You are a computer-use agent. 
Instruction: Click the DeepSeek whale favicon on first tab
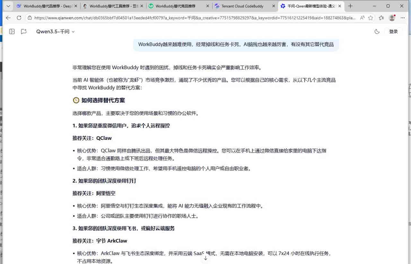[x=19, y=6]
